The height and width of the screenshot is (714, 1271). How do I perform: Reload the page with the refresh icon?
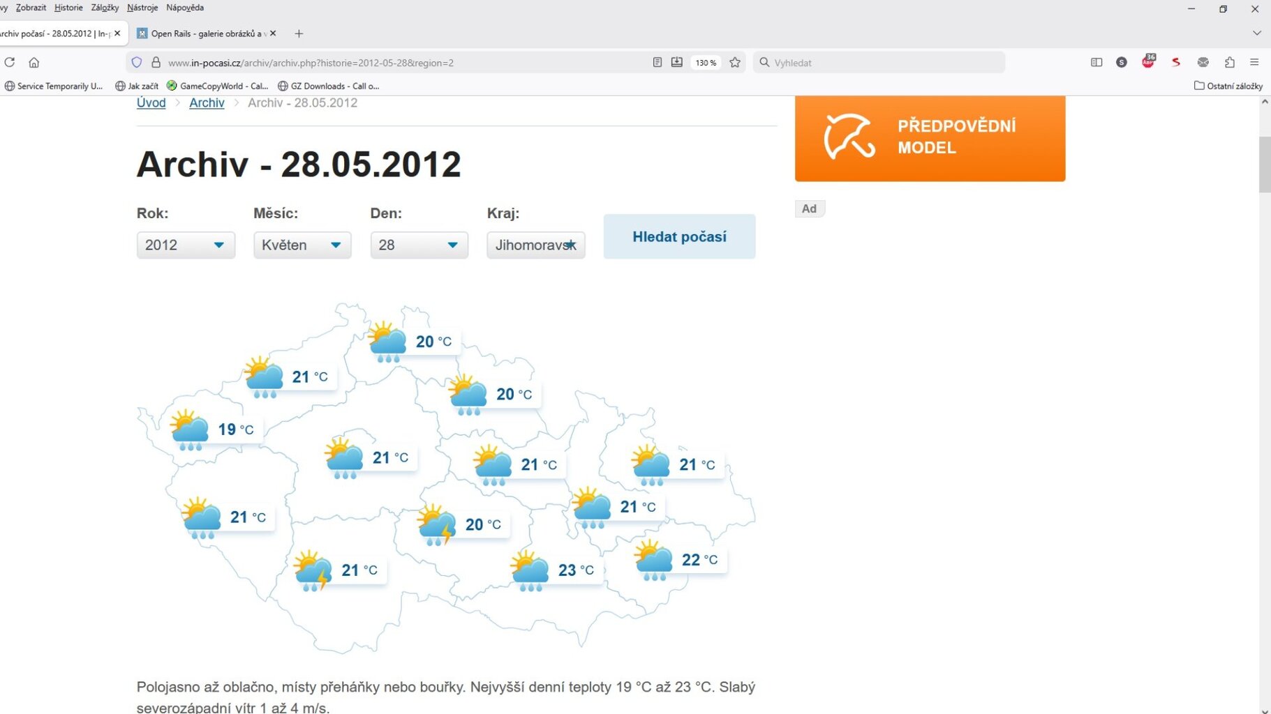tap(10, 62)
